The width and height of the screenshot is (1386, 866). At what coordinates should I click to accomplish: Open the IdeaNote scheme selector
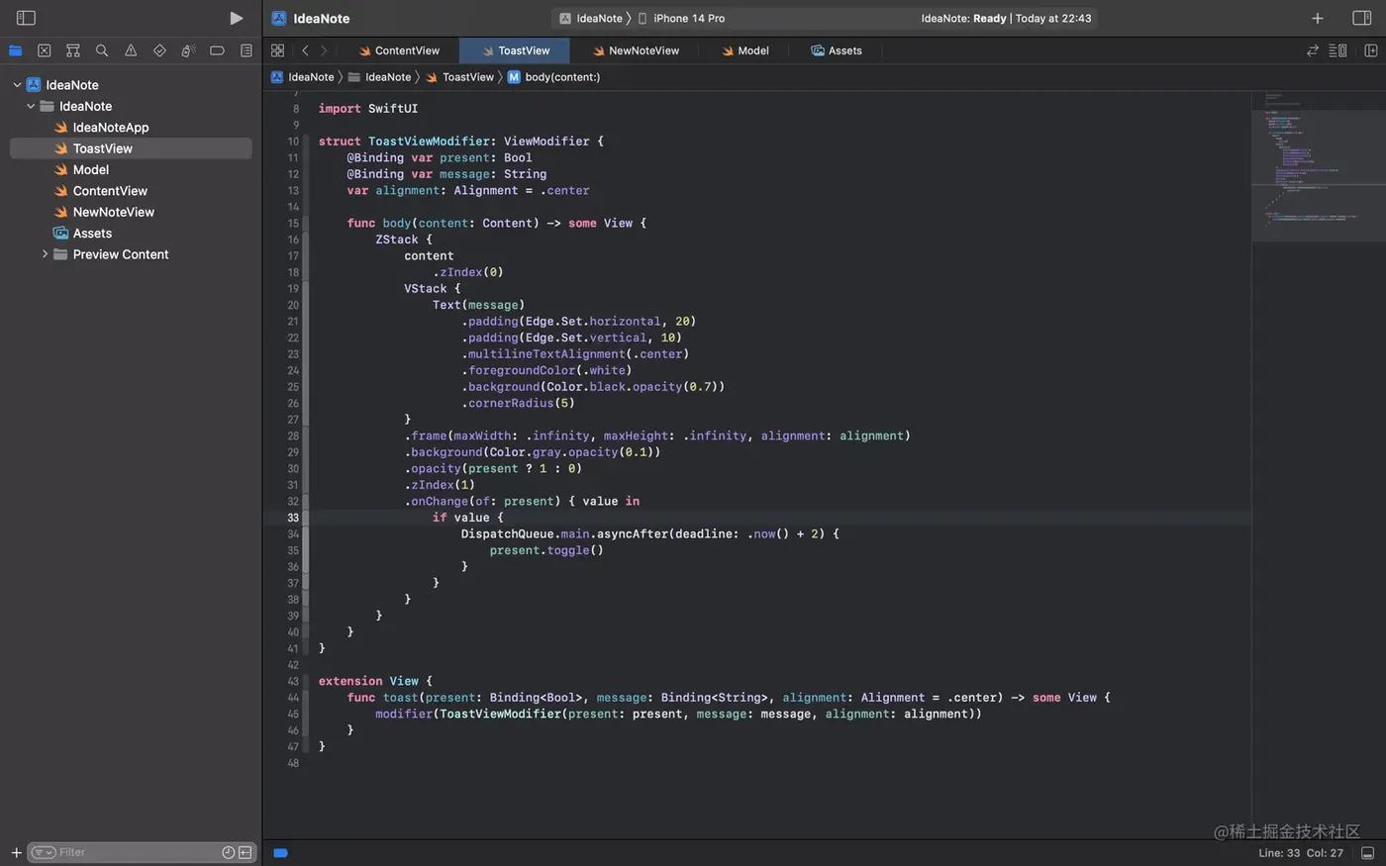[x=591, y=18]
